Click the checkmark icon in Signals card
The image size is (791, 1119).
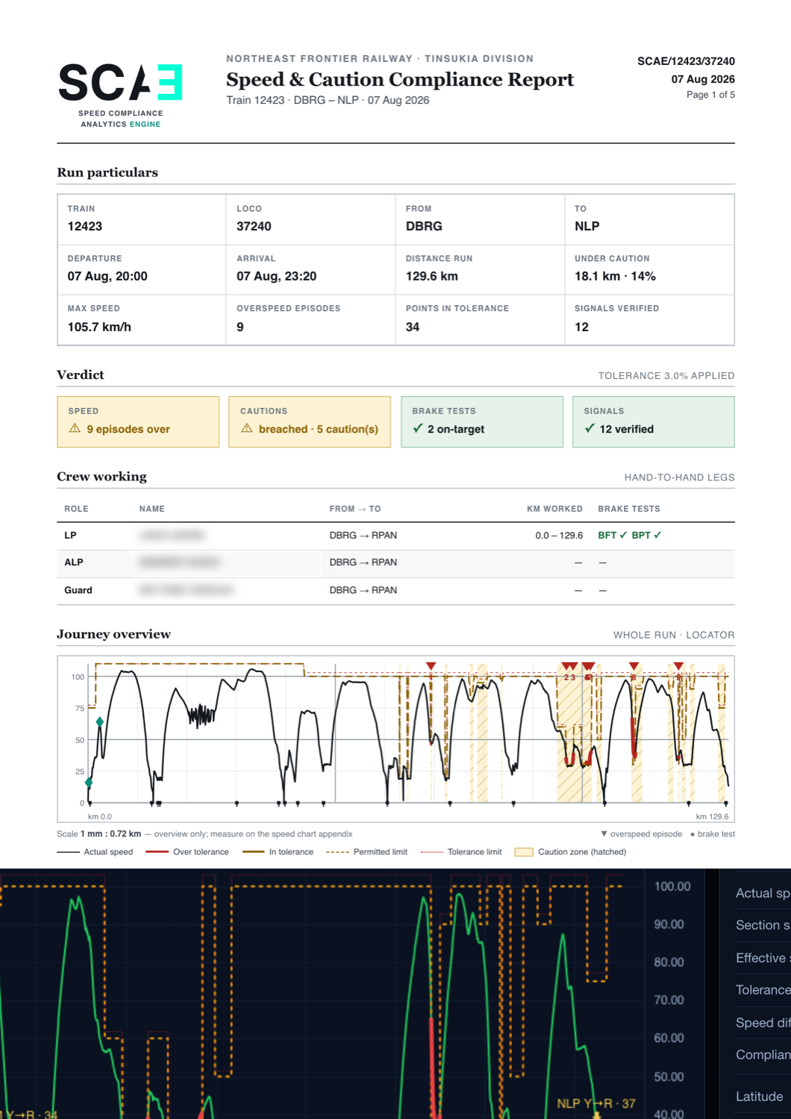(x=590, y=428)
